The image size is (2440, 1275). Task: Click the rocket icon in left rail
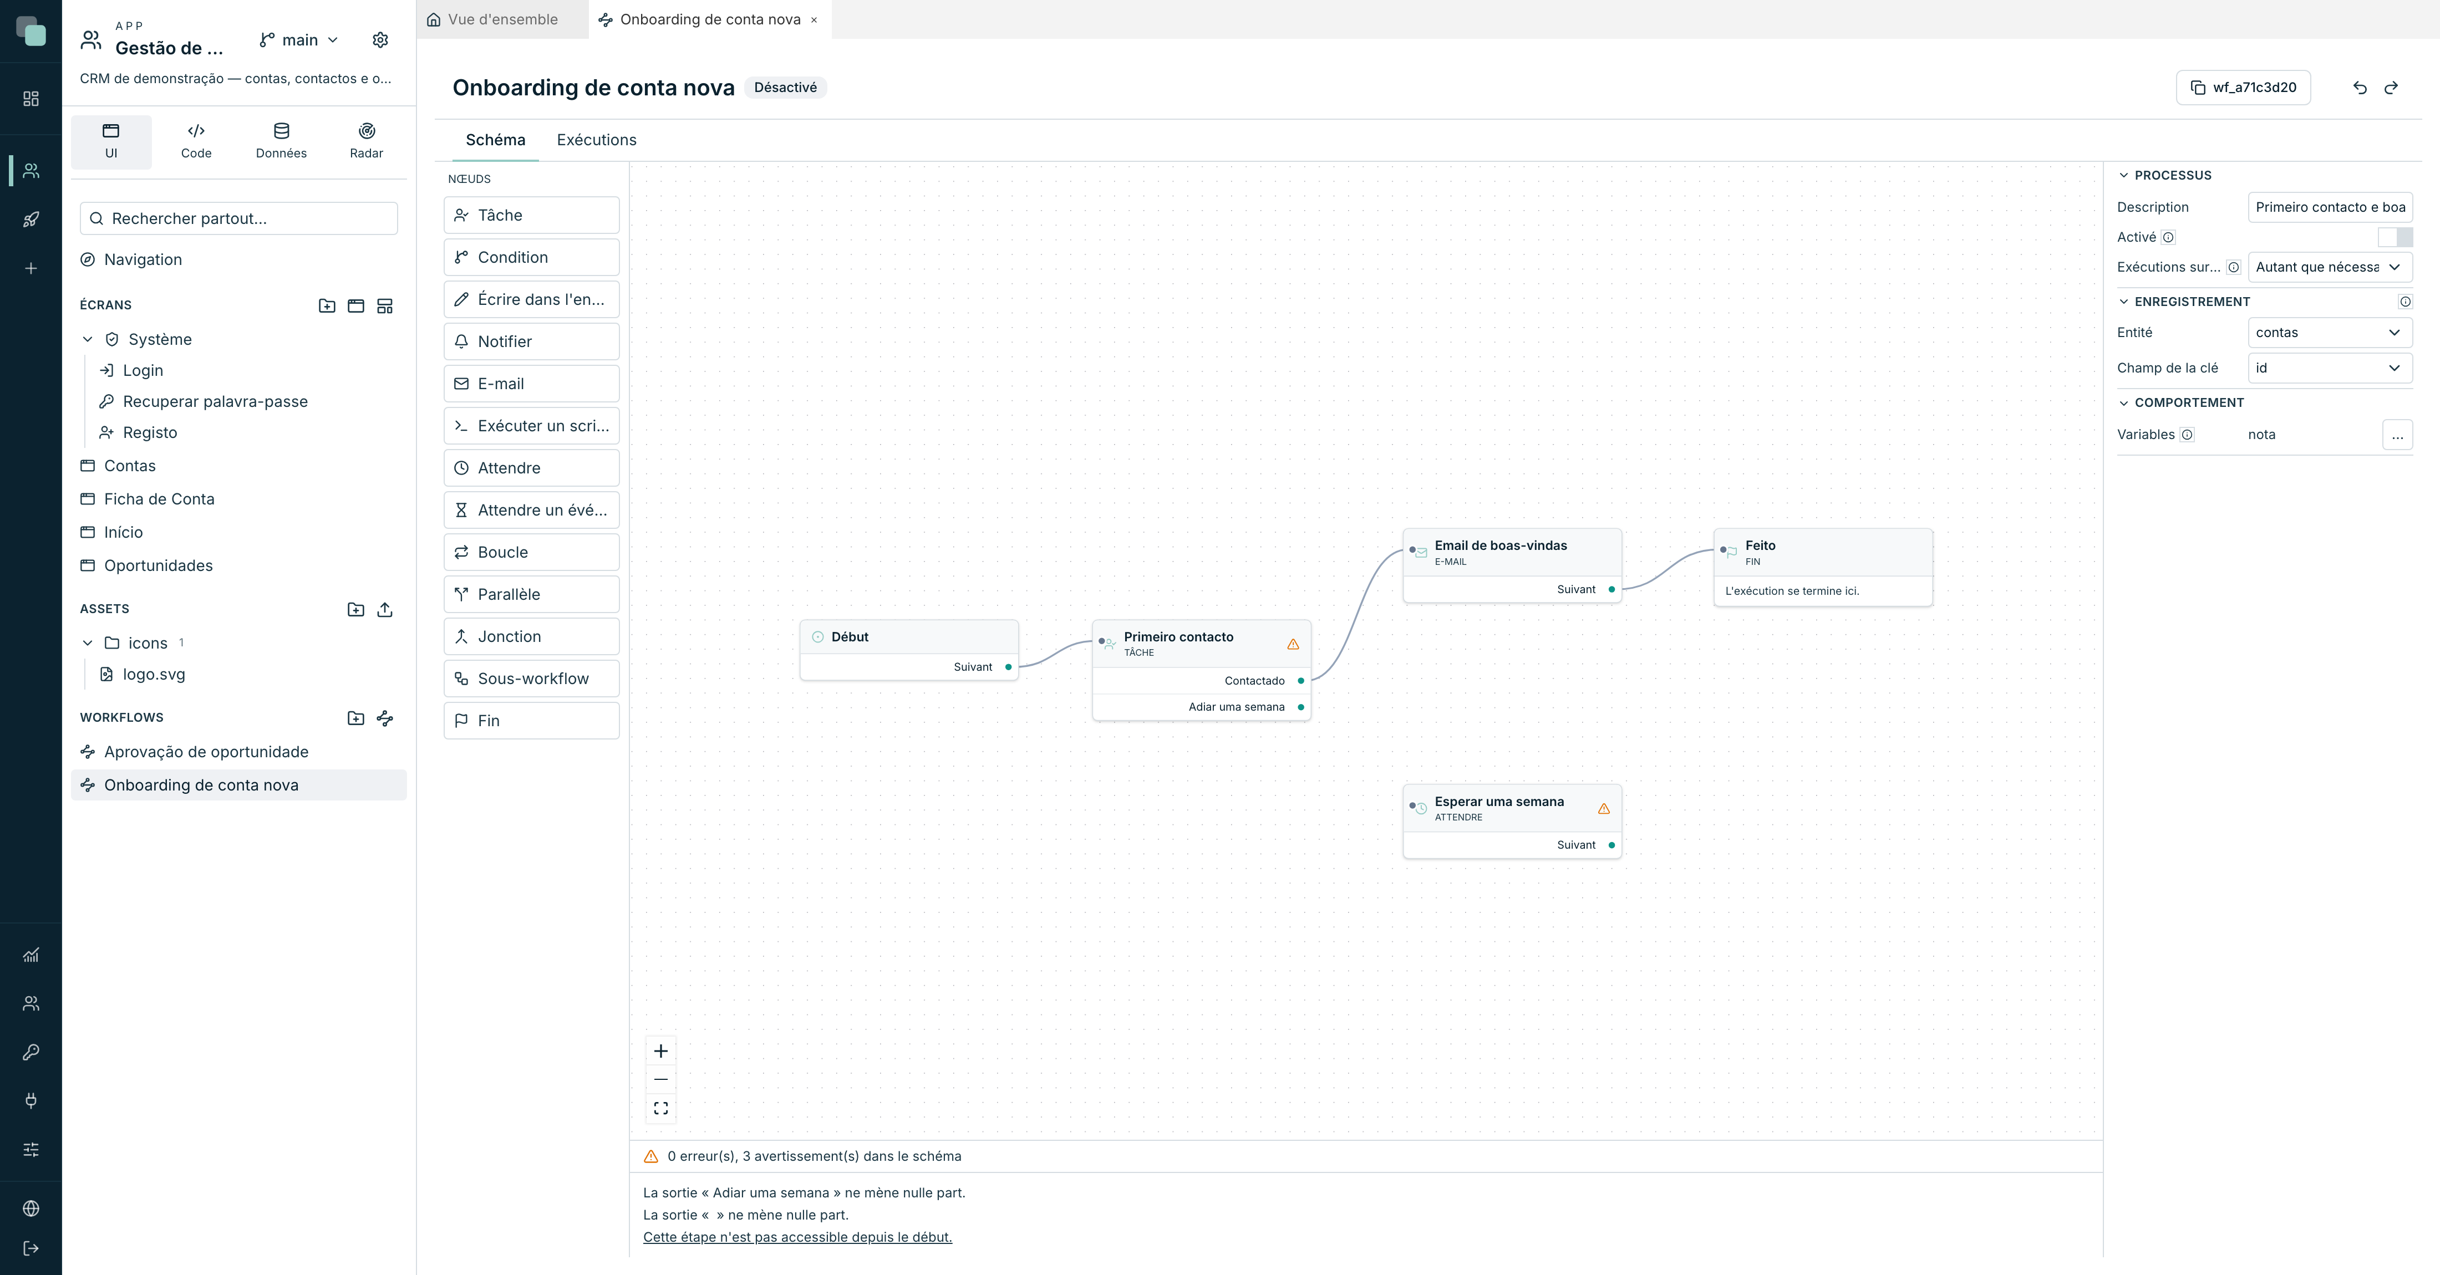(30, 220)
